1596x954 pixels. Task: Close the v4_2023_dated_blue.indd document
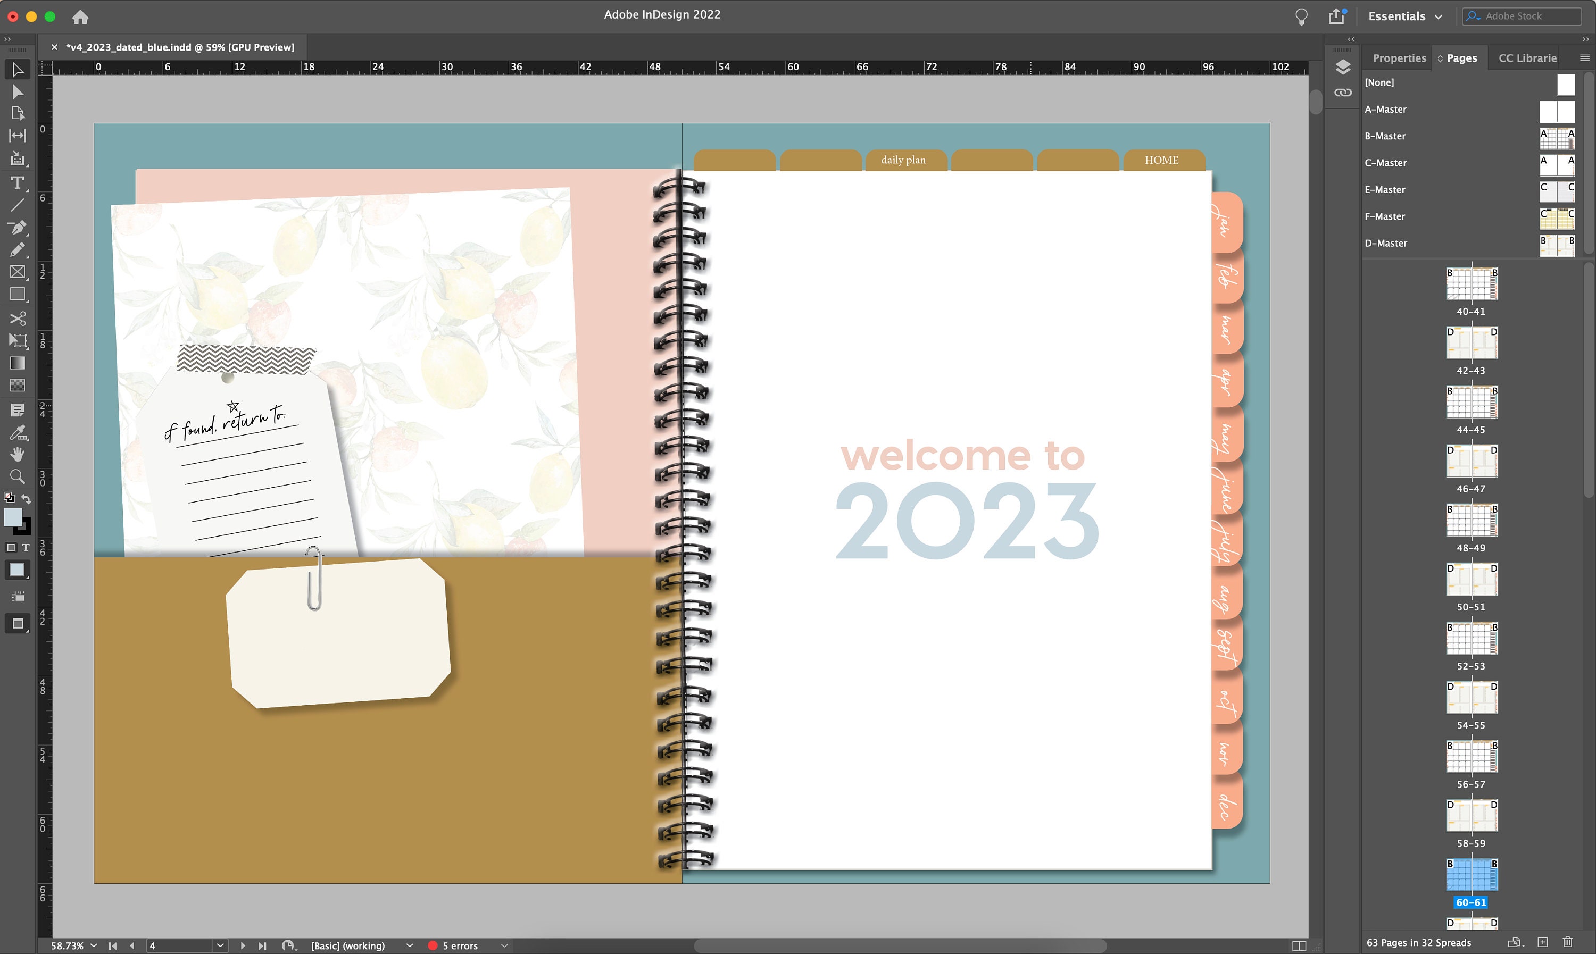[x=55, y=47]
